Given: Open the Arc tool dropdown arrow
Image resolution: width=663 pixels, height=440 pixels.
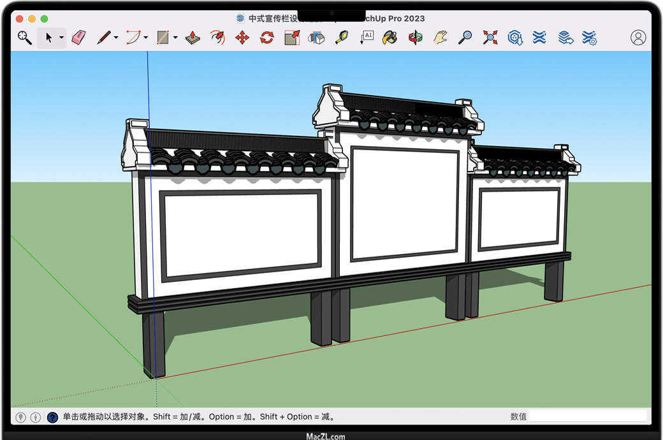Looking at the screenshot, I should (145, 38).
